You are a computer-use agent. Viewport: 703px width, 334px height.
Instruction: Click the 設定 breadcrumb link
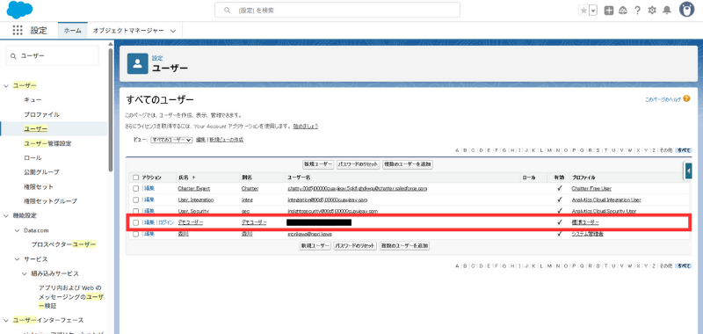coord(157,58)
